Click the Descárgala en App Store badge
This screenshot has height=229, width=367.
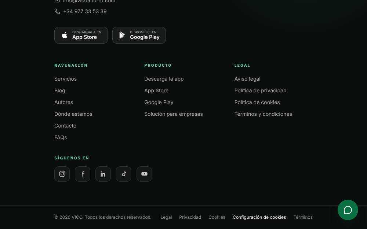tap(81, 35)
